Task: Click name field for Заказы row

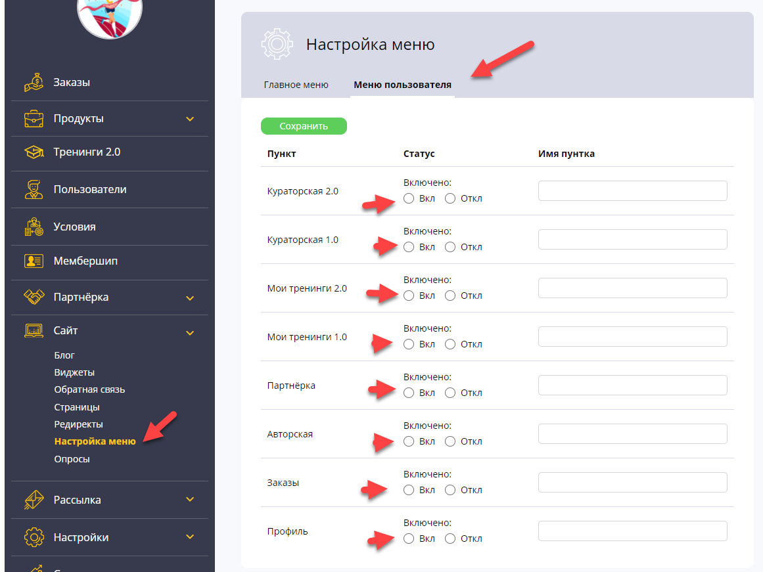Action: point(633,483)
